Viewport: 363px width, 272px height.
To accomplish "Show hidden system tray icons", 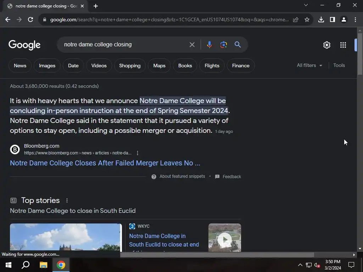I will click(x=300, y=265).
